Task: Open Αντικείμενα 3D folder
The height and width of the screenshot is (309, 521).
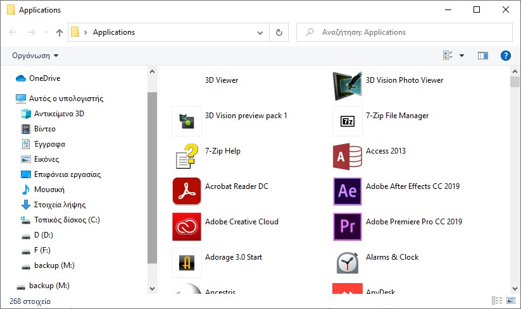Action: (59, 114)
